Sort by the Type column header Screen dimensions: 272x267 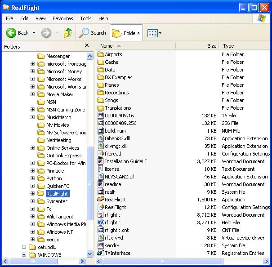[245, 46]
